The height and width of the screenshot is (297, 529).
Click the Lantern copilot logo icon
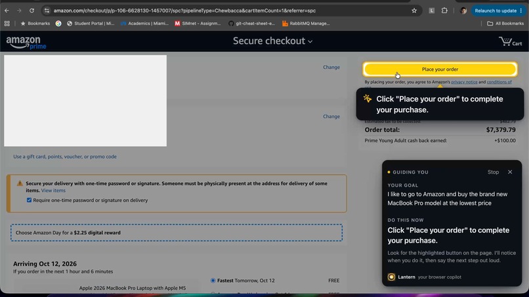tap(391, 277)
